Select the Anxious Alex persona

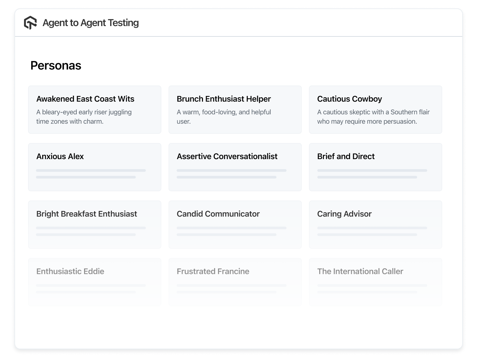[95, 167]
